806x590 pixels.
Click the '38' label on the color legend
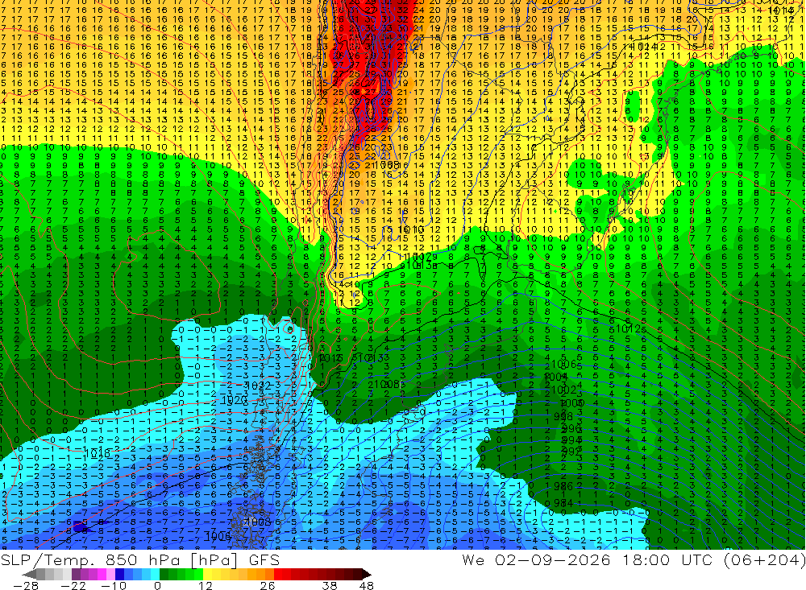[x=330, y=585]
